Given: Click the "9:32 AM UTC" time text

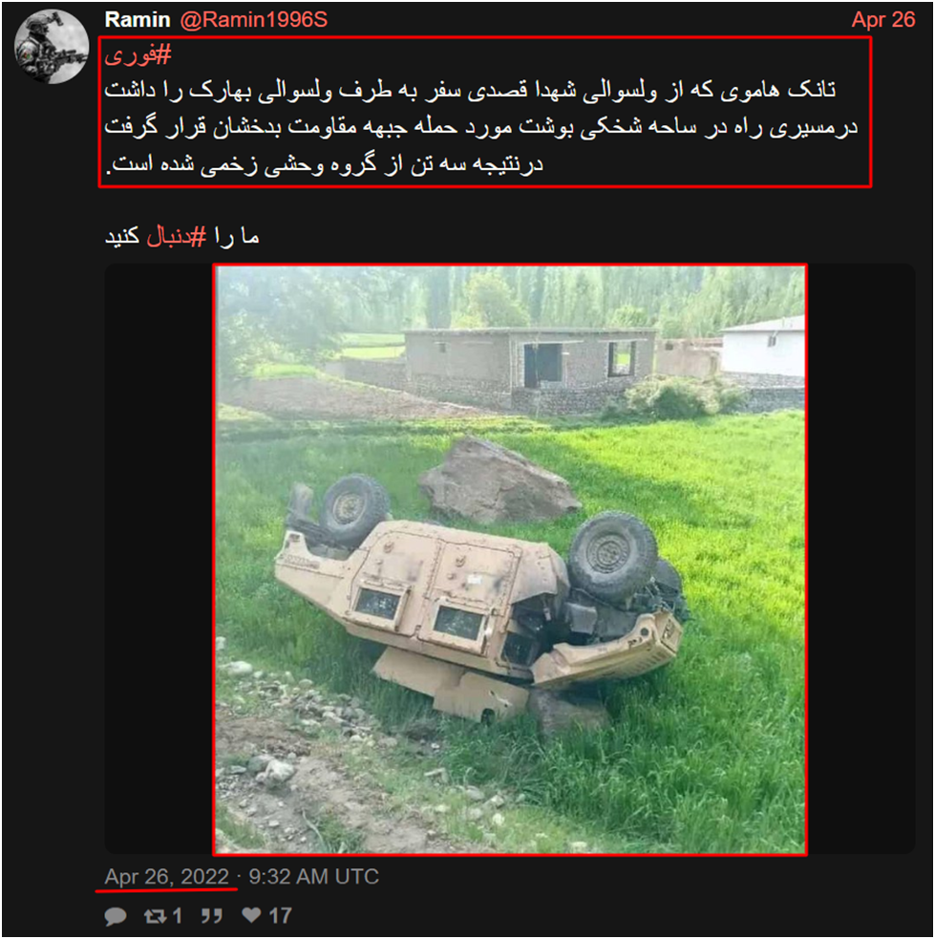Looking at the screenshot, I should pyautogui.click(x=313, y=877).
